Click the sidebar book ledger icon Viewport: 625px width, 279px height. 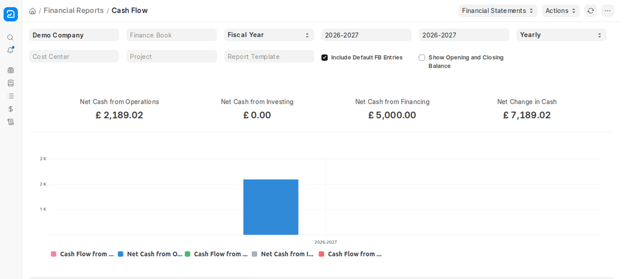point(11,83)
